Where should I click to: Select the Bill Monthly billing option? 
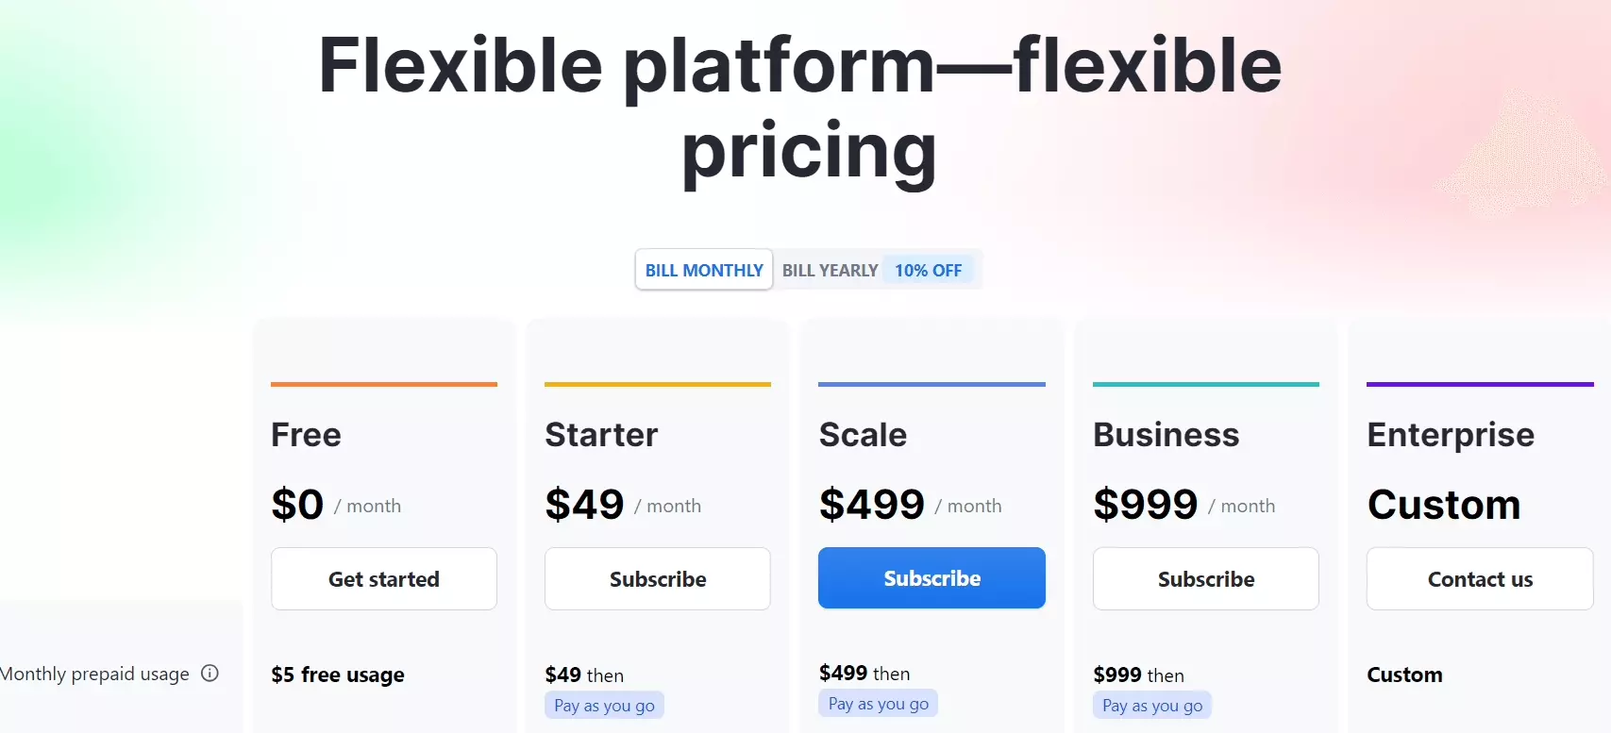(x=704, y=270)
